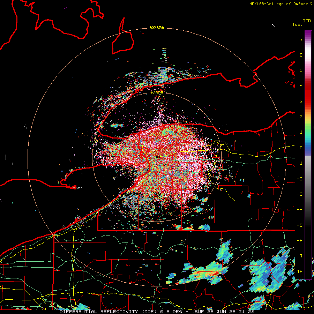Click the positive 4 value on the scale
Screen dimensions: 314x314
point(301,86)
